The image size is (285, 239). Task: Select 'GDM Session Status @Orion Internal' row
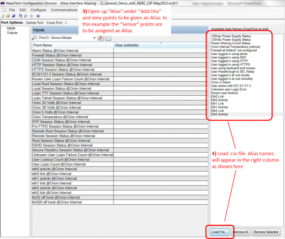[x=73, y=60]
